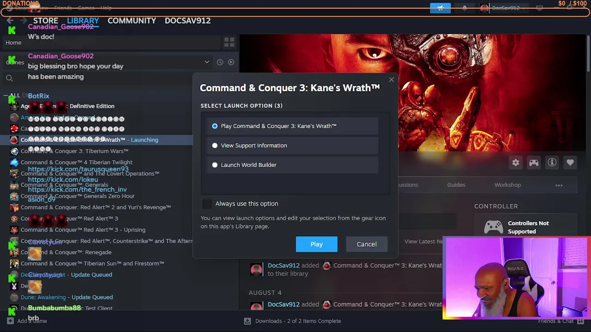Click the Downloads tray icon

click(x=247, y=321)
